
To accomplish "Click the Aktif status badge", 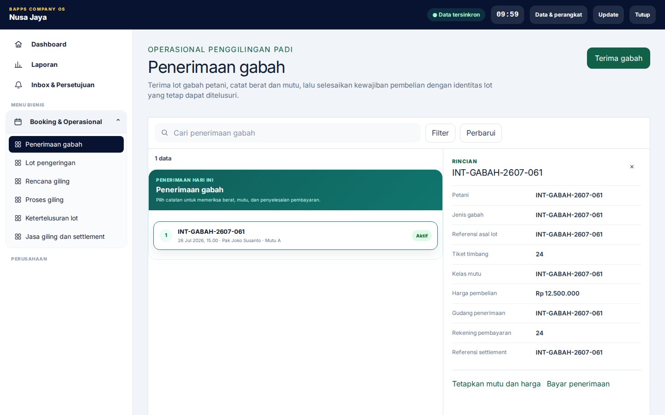I will [422, 236].
